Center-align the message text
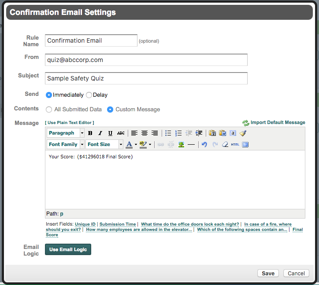 click(x=145, y=133)
